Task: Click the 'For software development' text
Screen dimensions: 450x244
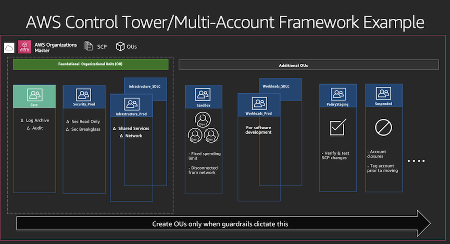Action: [x=258, y=130]
